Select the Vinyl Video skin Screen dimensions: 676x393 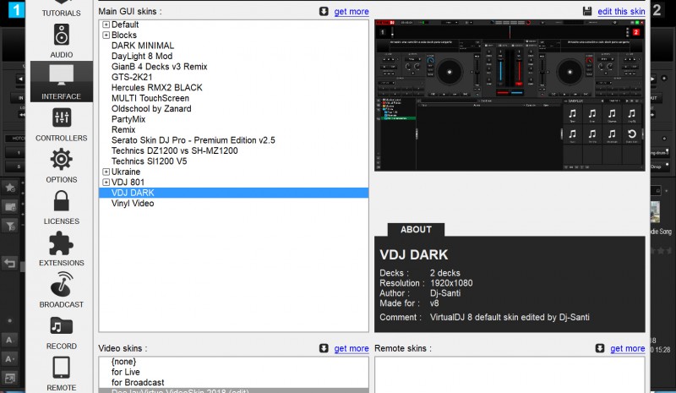pos(133,204)
